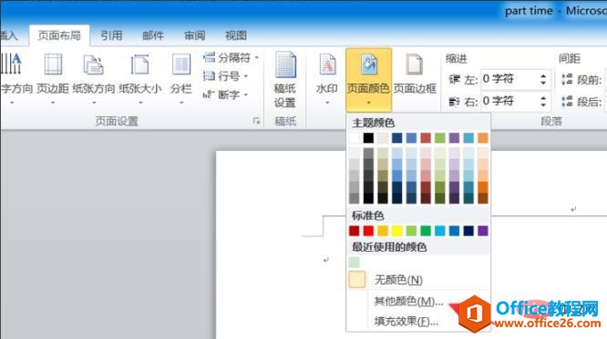
Task: Click the Breaks (分隔符) icon
Action: click(x=210, y=58)
